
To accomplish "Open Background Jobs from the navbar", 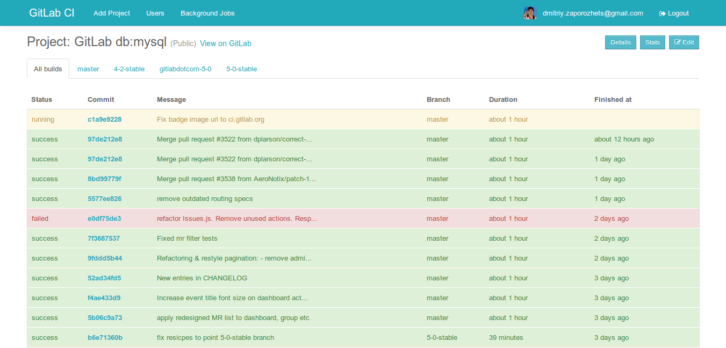I will [x=207, y=13].
